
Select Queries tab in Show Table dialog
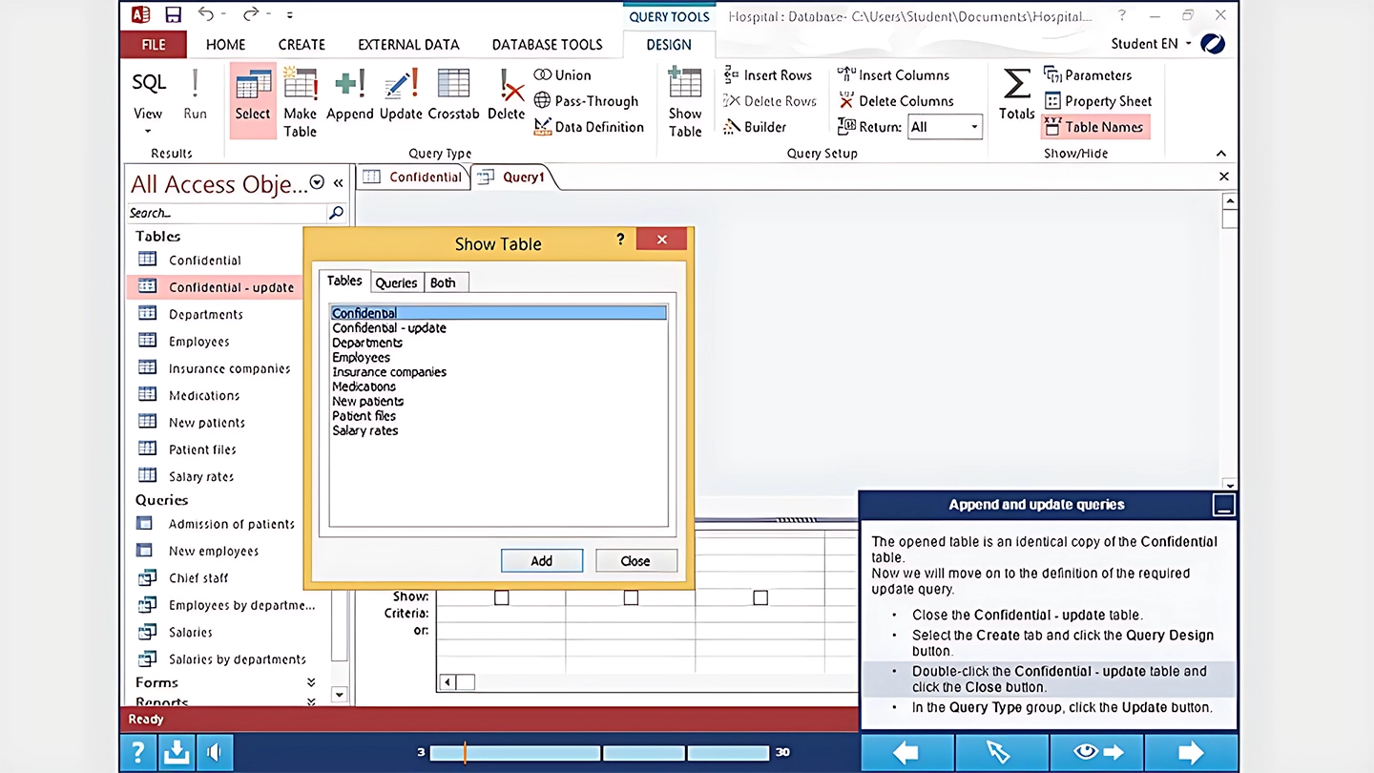[x=396, y=282]
